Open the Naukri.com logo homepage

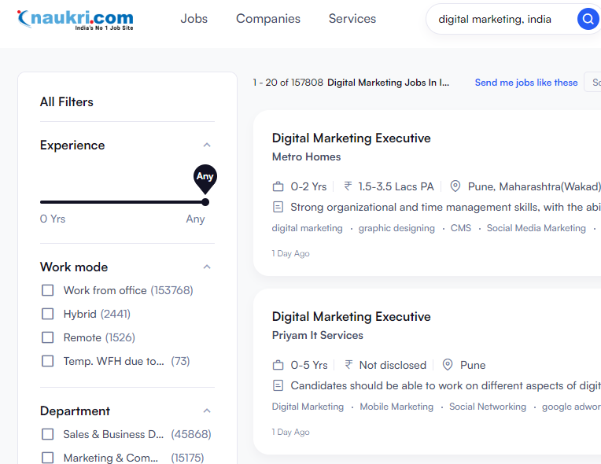pos(76,20)
